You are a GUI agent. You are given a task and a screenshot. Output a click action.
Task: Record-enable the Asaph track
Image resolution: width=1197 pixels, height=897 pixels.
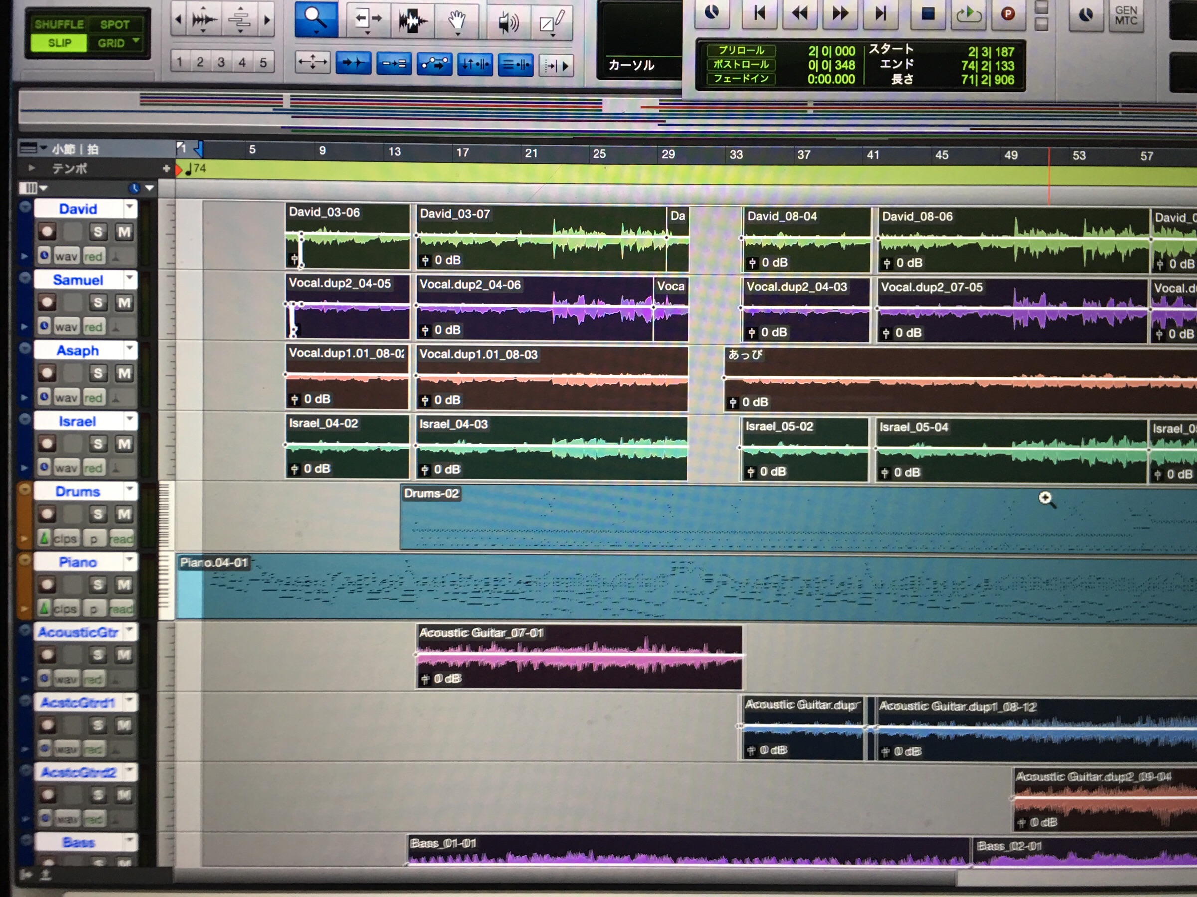47,373
